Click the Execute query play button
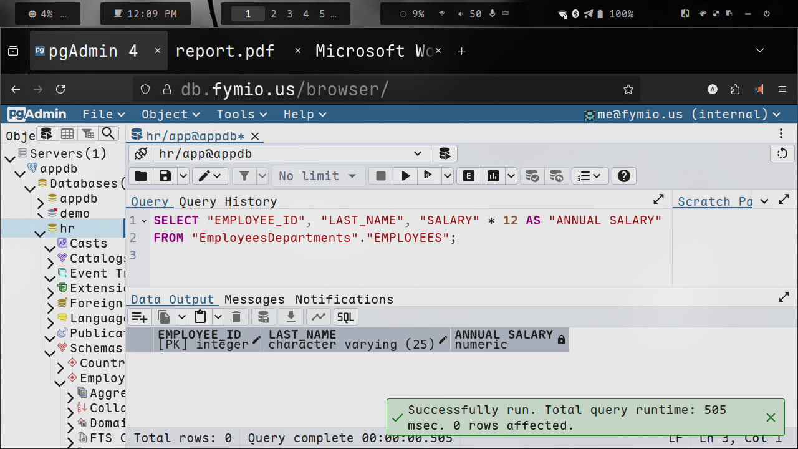Image resolution: width=798 pixels, height=449 pixels. pos(405,176)
